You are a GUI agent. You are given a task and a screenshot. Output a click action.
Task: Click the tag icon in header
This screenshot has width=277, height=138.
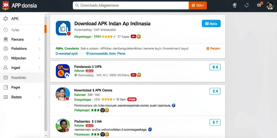tap(246, 5)
